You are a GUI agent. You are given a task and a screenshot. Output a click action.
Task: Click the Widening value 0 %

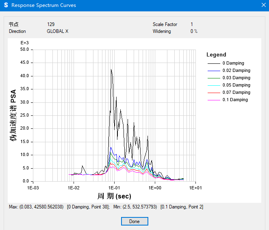(194, 31)
